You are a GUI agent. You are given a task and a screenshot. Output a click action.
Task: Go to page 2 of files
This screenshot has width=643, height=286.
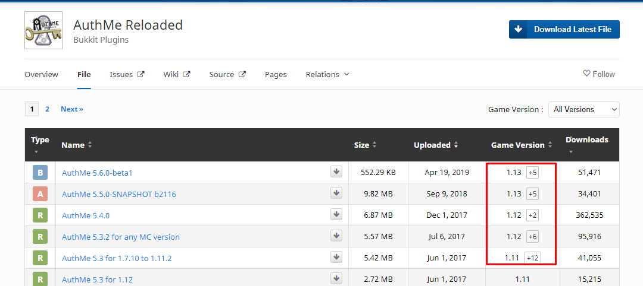[47, 109]
